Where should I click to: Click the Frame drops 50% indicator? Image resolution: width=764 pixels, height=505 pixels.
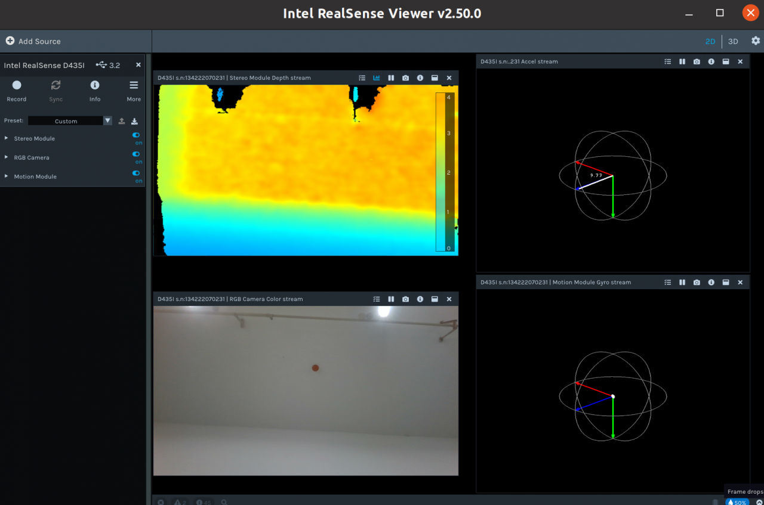click(737, 503)
